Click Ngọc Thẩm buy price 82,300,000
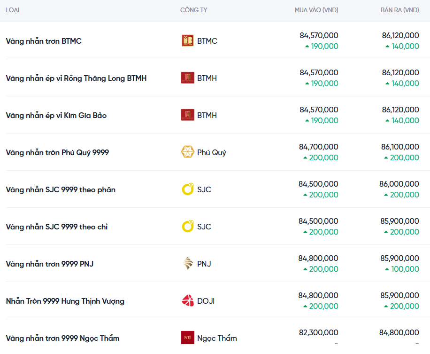430x354 pixels. [318, 333]
